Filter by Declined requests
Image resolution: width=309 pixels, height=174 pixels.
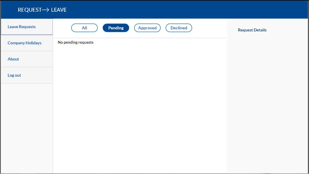coord(179,28)
